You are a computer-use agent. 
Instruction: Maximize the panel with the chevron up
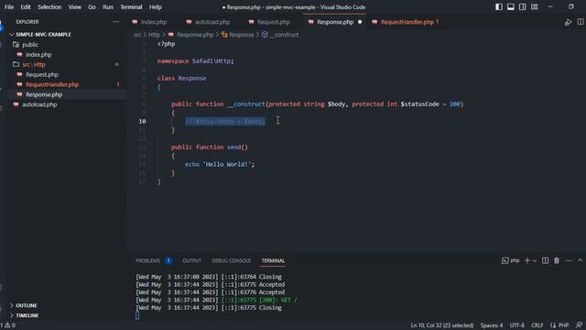click(580, 260)
